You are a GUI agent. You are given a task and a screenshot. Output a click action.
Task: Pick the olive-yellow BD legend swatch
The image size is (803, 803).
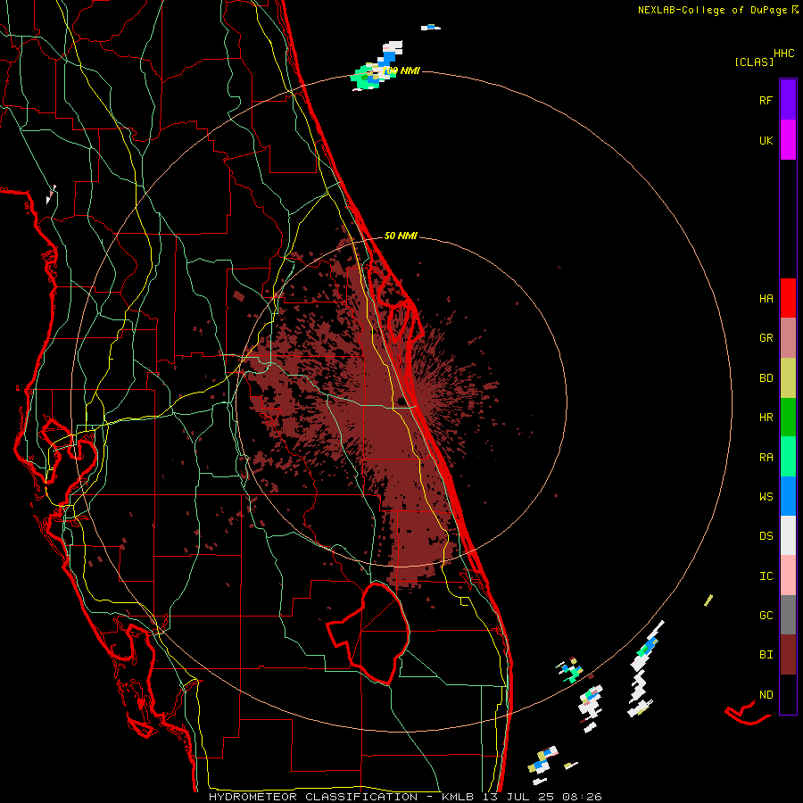coord(788,378)
